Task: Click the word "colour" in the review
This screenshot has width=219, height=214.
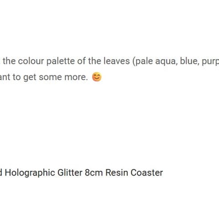Action: [x=31, y=61]
